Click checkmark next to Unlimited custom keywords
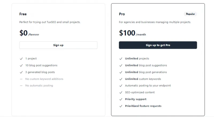The image size is (214, 117). pyautogui.click(x=121, y=79)
